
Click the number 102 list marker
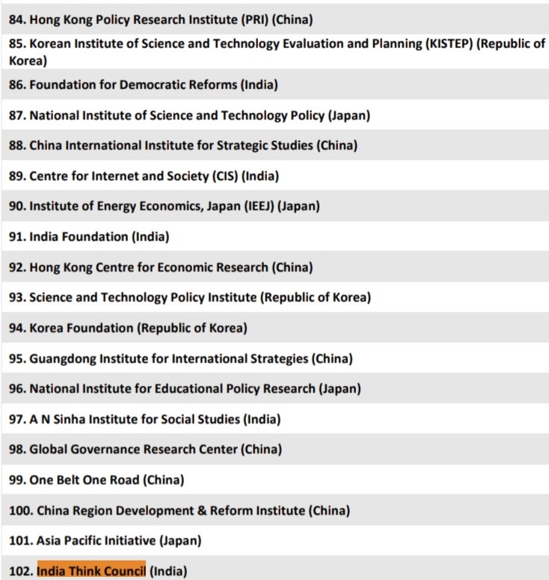(x=21, y=571)
